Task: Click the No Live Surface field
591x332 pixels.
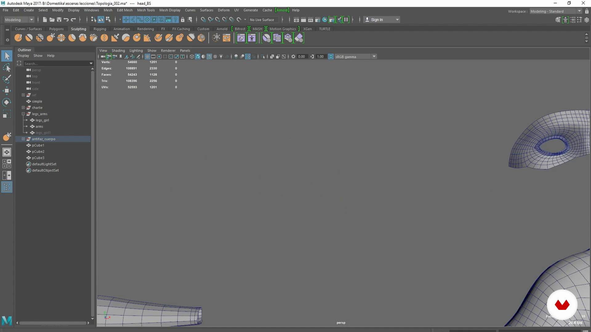Action: [262, 20]
